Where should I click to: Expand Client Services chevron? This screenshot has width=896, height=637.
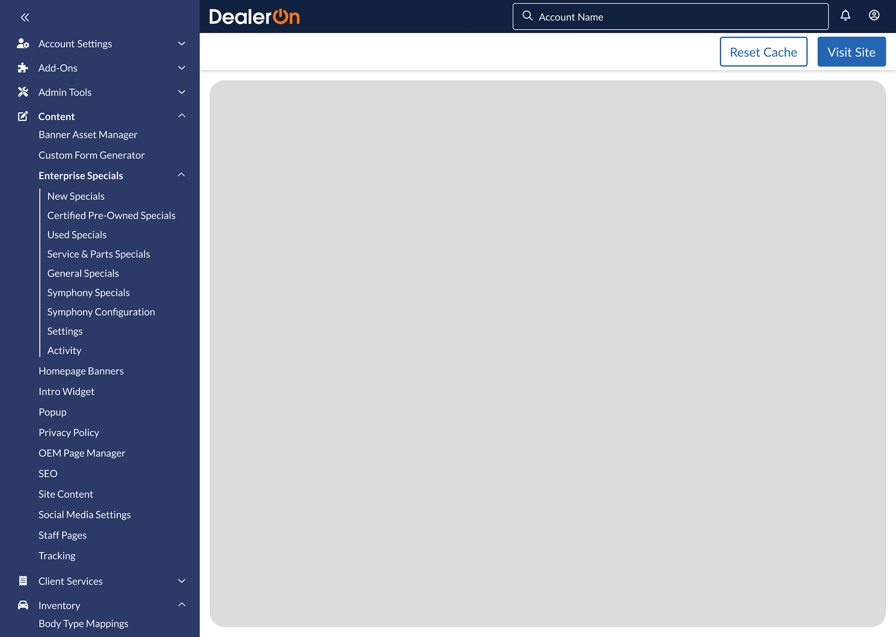pyautogui.click(x=182, y=581)
